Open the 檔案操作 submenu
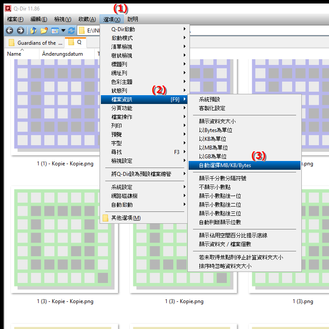The width and height of the screenshot is (329, 329). (x=145, y=117)
